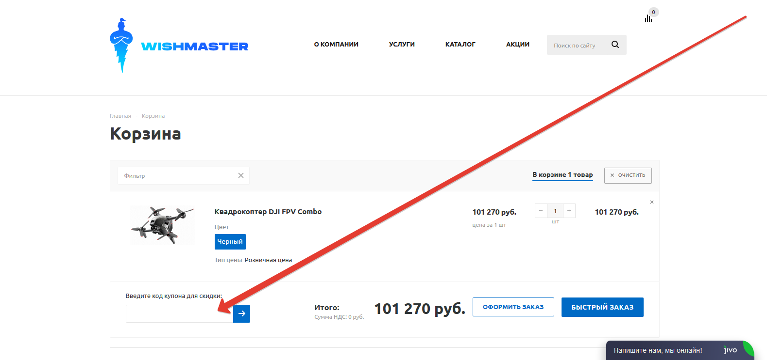Open the Акции menu
The height and width of the screenshot is (360, 767).
[x=518, y=44]
